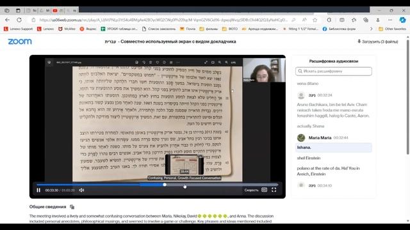410x230 pixels.
Task: Reload the page with the refresh icon
Action: tap(19, 20)
